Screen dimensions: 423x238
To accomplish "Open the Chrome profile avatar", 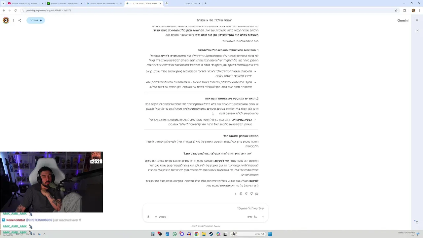I will (413, 11).
